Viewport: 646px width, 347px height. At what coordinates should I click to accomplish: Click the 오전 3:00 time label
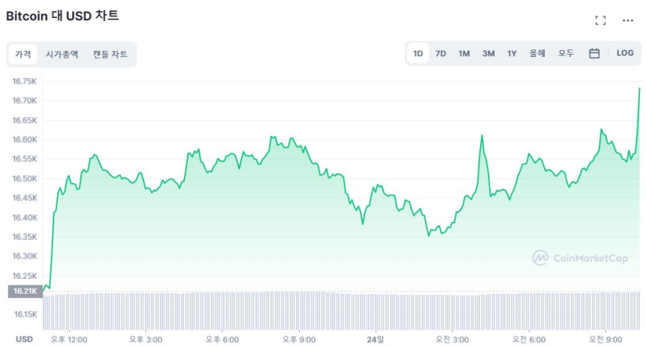tap(452, 340)
